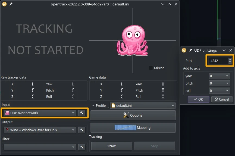
Task: Maximize the opentrack window using up chevron
Action: pyautogui.click(x=169, y=4)
